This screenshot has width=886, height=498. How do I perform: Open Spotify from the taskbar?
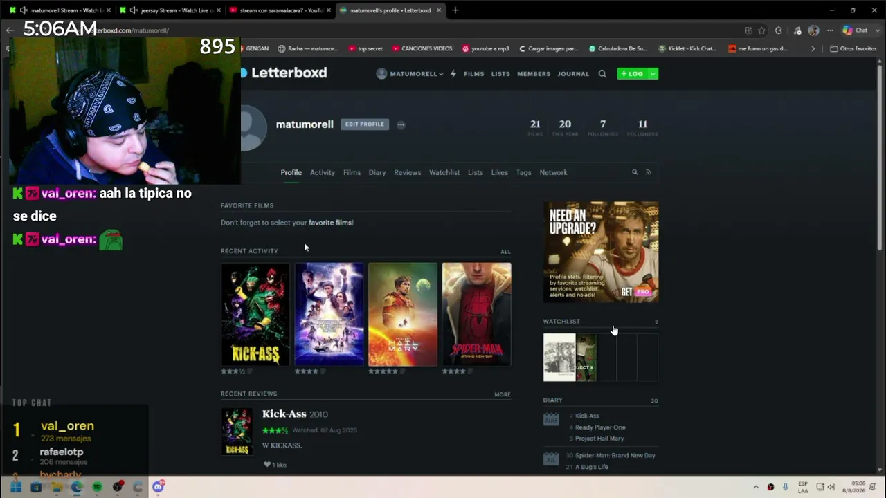tap(97, 487)
